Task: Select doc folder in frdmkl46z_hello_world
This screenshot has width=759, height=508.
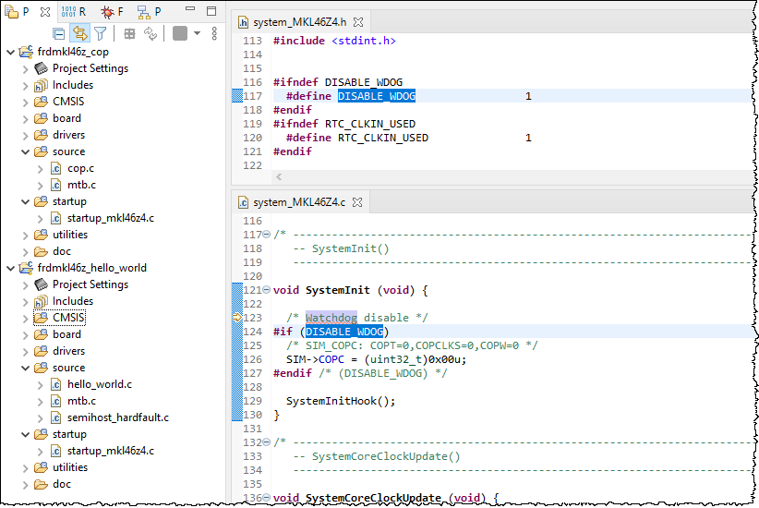Action: 62,484
